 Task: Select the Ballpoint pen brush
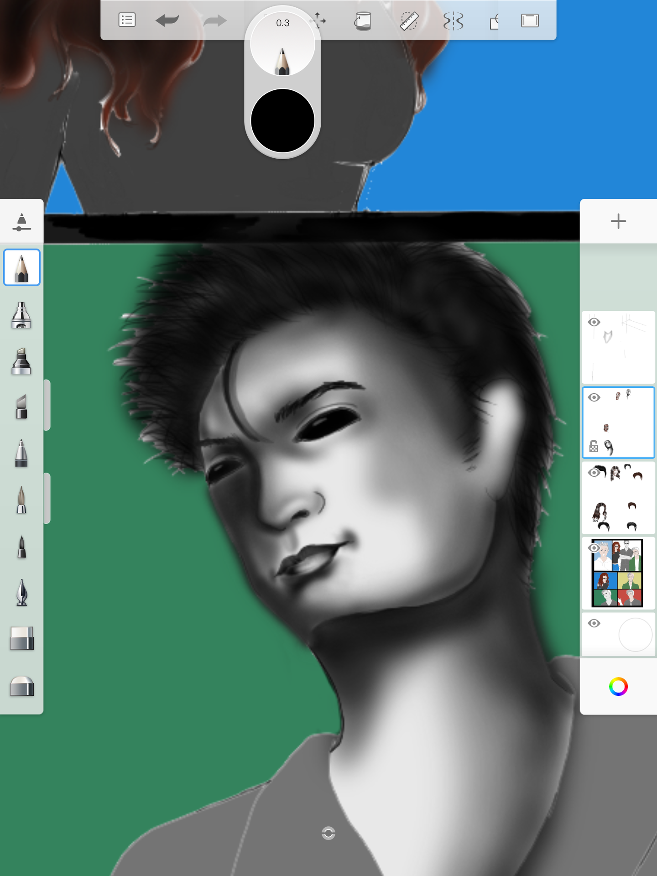(x=21, y=453)
